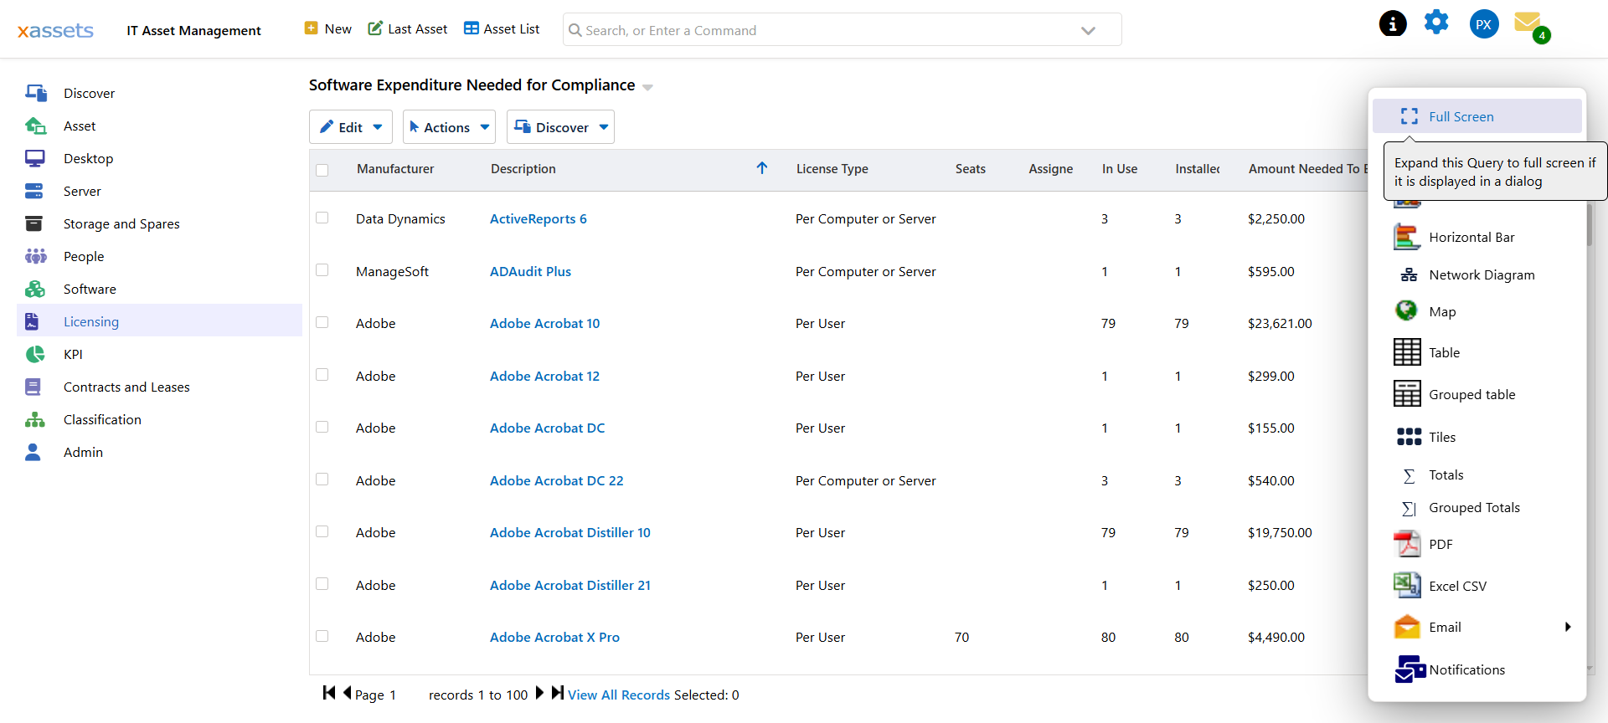Open the Asset List
1608x723 pixels.
[502, 28]
